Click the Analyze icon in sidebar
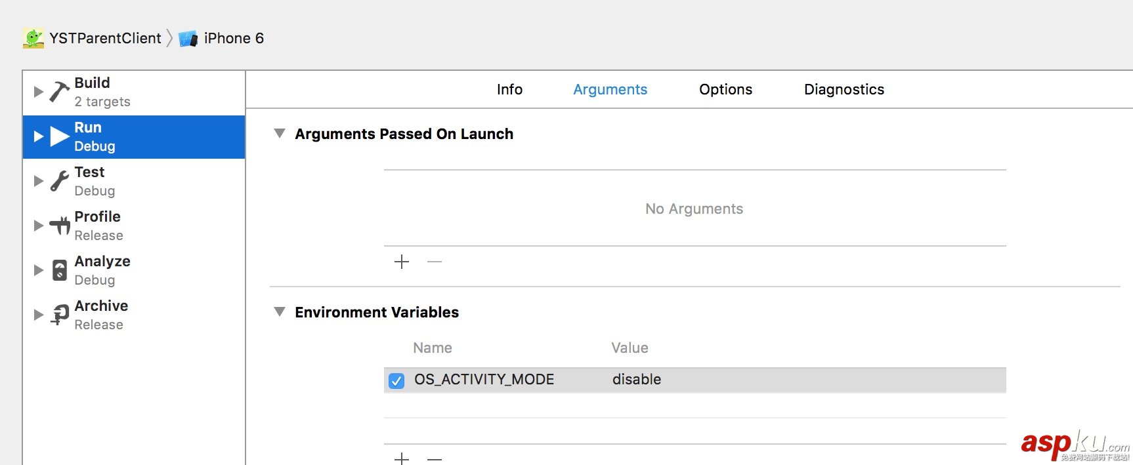 tap(60, 270)
